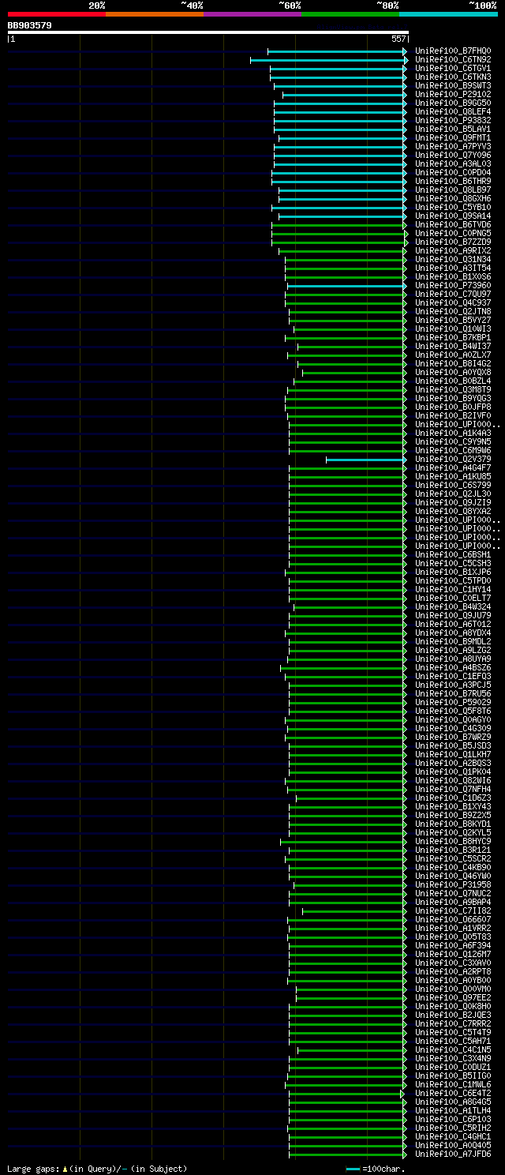Click the red 20% identity legend segment

(x=56, y=14)
